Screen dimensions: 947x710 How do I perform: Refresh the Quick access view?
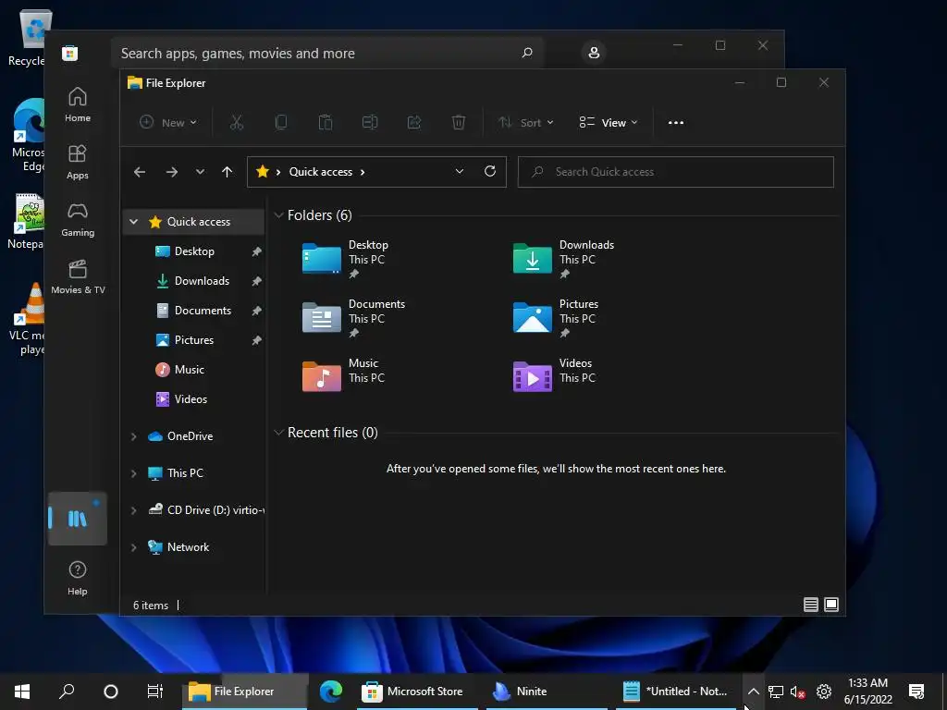coord(490,171)
